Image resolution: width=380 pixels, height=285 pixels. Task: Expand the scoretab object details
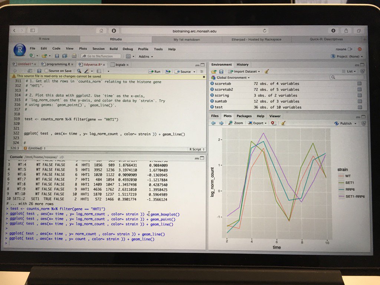coord(212,83)
